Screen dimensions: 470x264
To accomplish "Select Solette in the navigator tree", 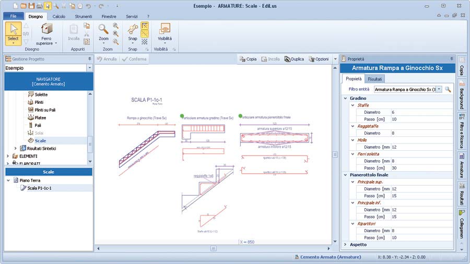I will pos(41,94).
